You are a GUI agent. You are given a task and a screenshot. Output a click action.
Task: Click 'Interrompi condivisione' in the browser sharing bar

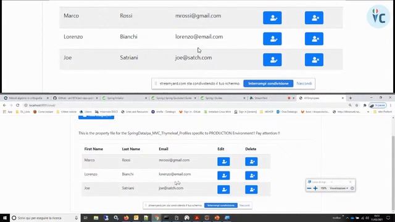(221, 205)
